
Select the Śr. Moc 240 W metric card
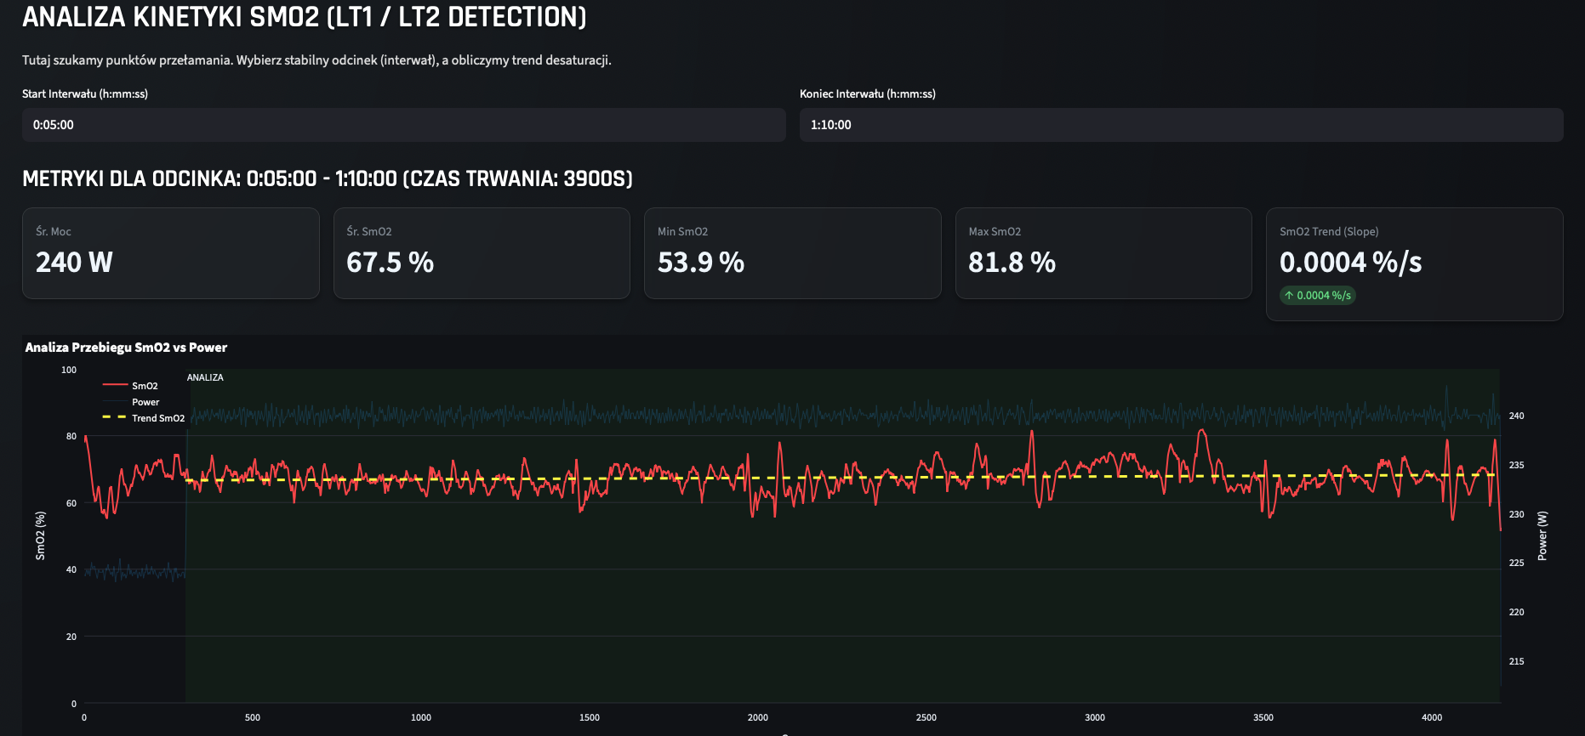tap(170, 253)
